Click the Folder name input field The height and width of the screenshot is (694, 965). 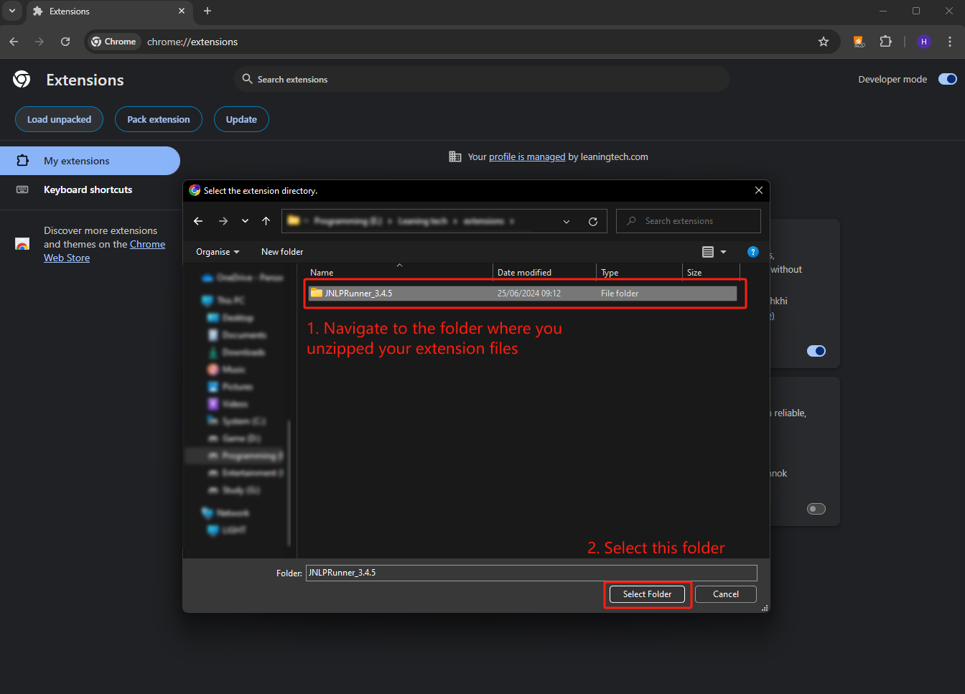point(531,573)
